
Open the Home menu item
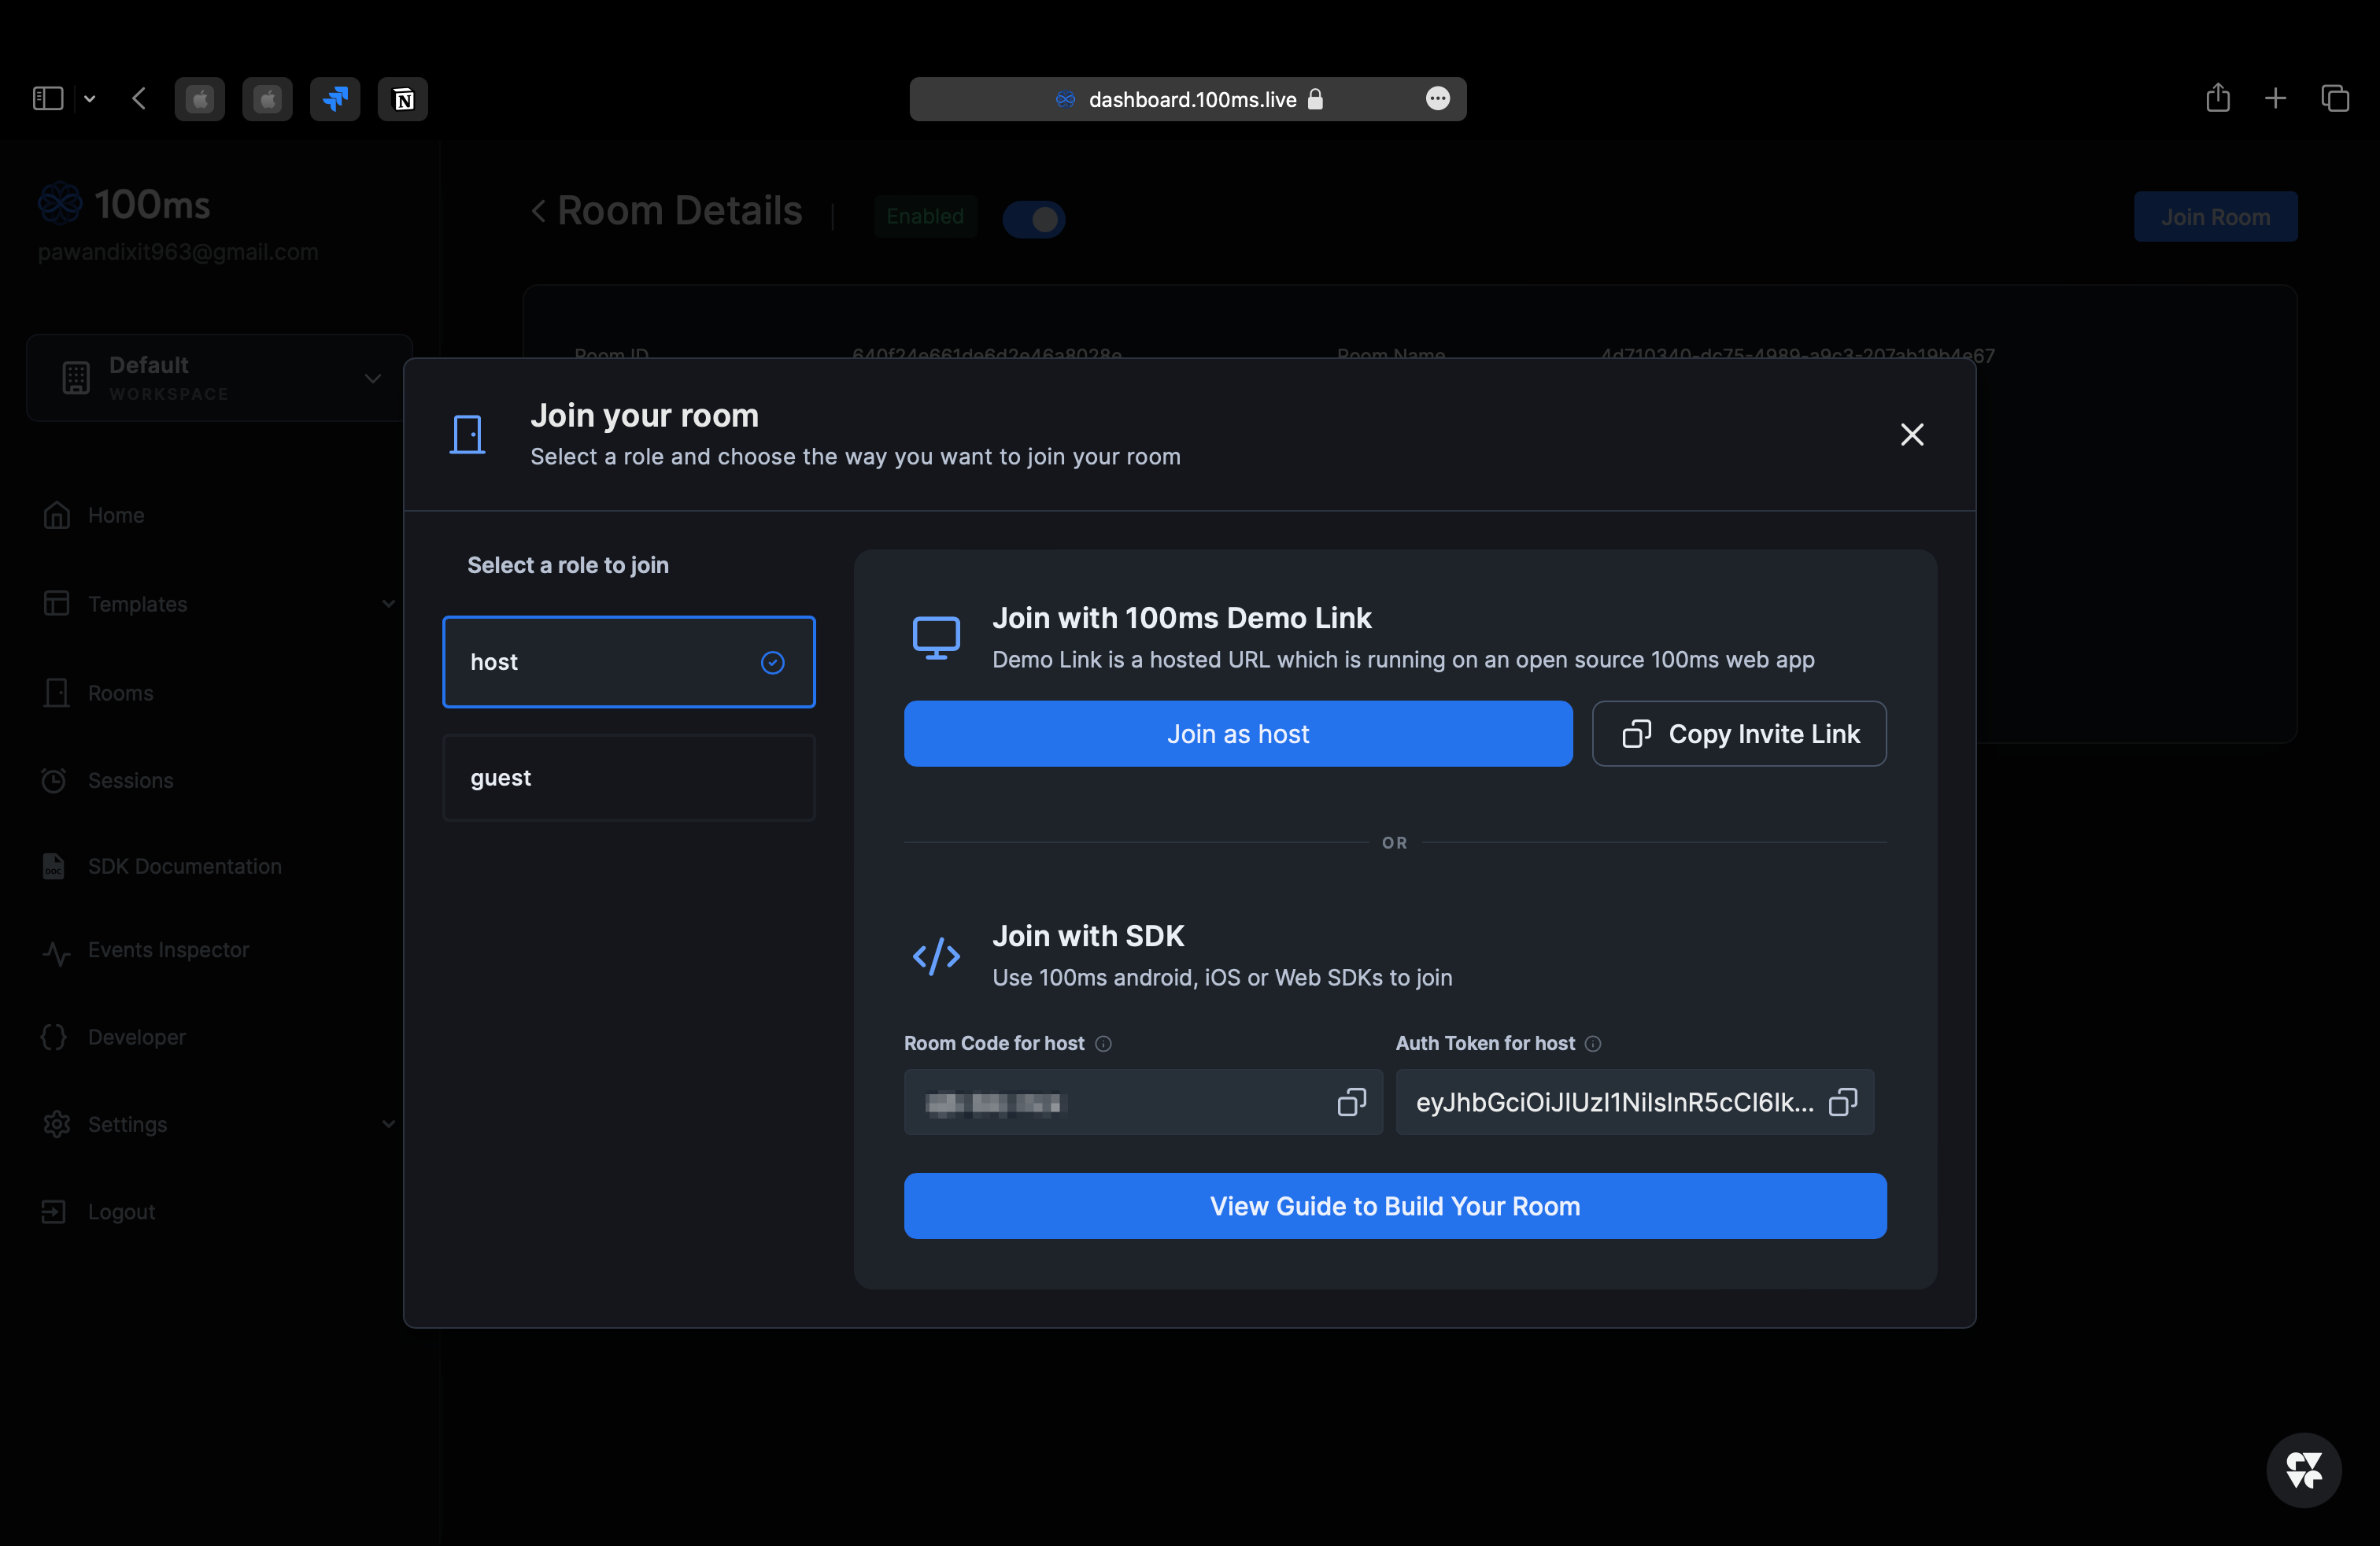(117, 515)
